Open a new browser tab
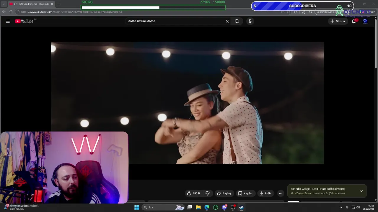Screen dimensions: 378x212 click(x=59, y=4)
